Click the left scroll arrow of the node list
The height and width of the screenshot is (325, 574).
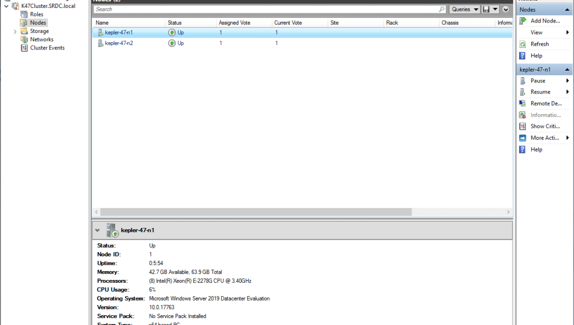click(96, 212)
